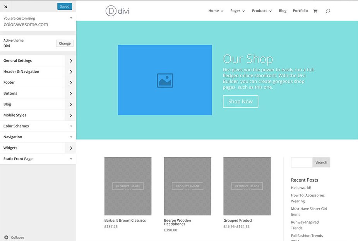Click the £45.95–£164.55 price
The width and height of the screenshot is (358, 241).
click(236, 227)
